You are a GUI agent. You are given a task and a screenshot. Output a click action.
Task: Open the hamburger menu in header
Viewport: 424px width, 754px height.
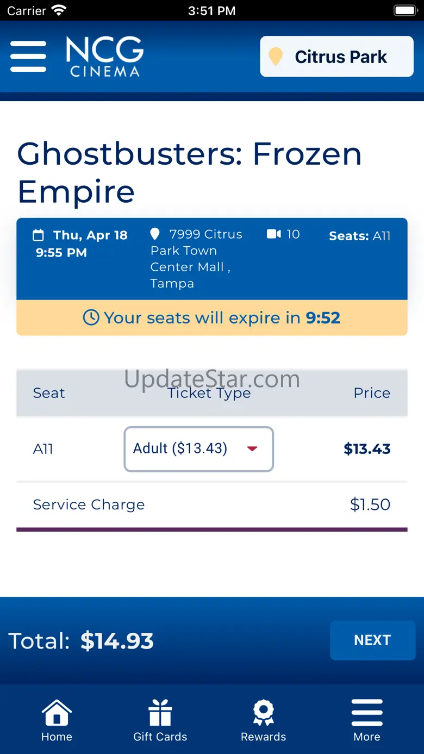click(x=28, y=57)
